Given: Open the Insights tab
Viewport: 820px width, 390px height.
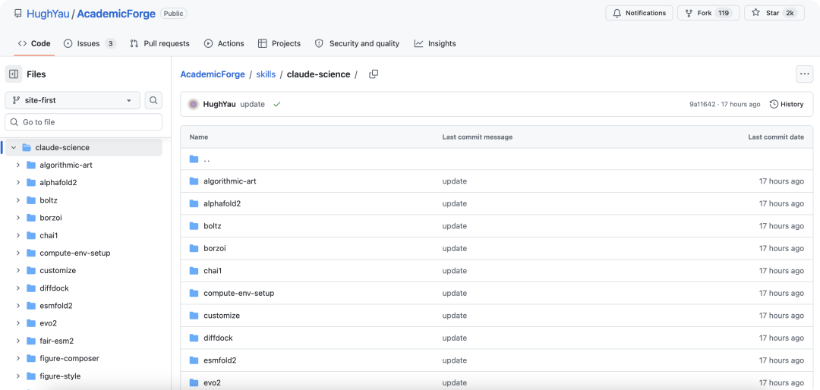Looking at the screenshot, I should pyautogui.click(x=435, y=43).
